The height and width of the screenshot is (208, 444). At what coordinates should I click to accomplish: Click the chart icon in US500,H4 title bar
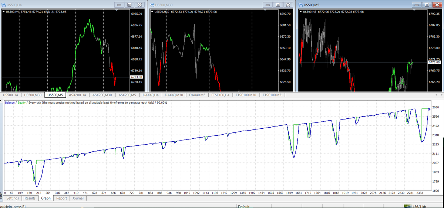point(3,5)
